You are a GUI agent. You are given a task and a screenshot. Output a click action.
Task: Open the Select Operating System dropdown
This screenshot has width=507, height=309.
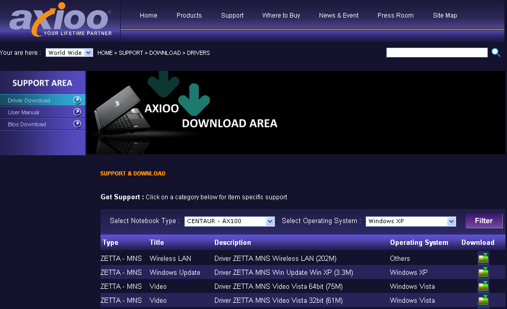click(x=411, y=221)
